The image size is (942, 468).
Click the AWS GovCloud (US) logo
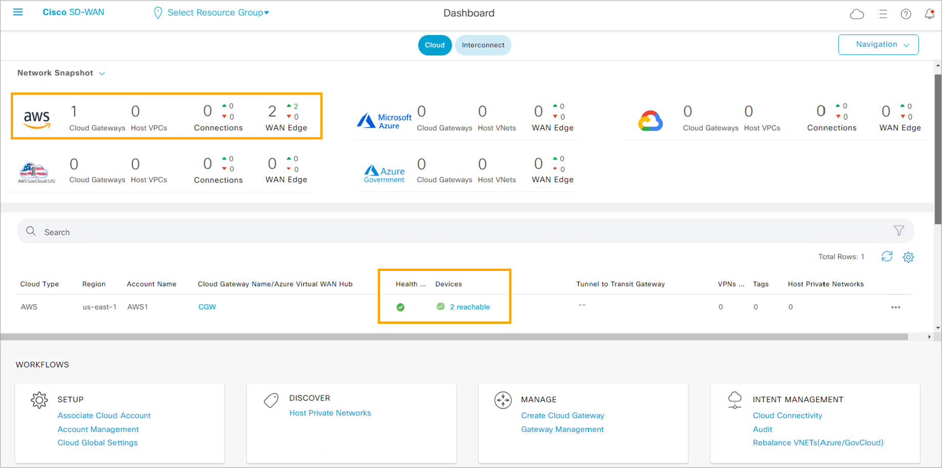(x=36, y=172)
